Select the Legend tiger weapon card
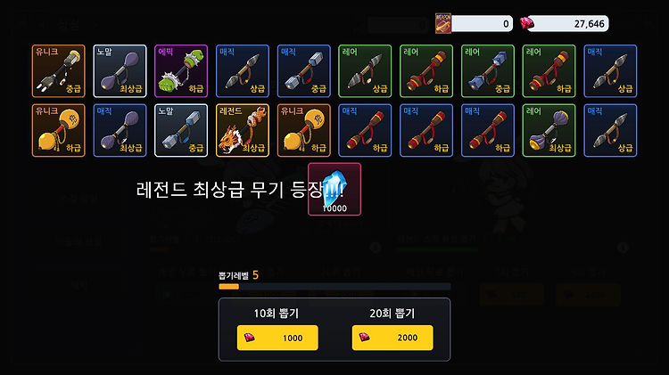 [243, 130]
